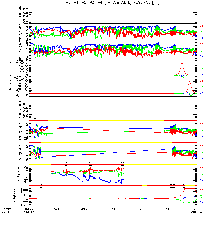Click the 2000 time tick label
The width and height of the screenshot is (211, 225).
pyautogui.click(x=169, y=209)
